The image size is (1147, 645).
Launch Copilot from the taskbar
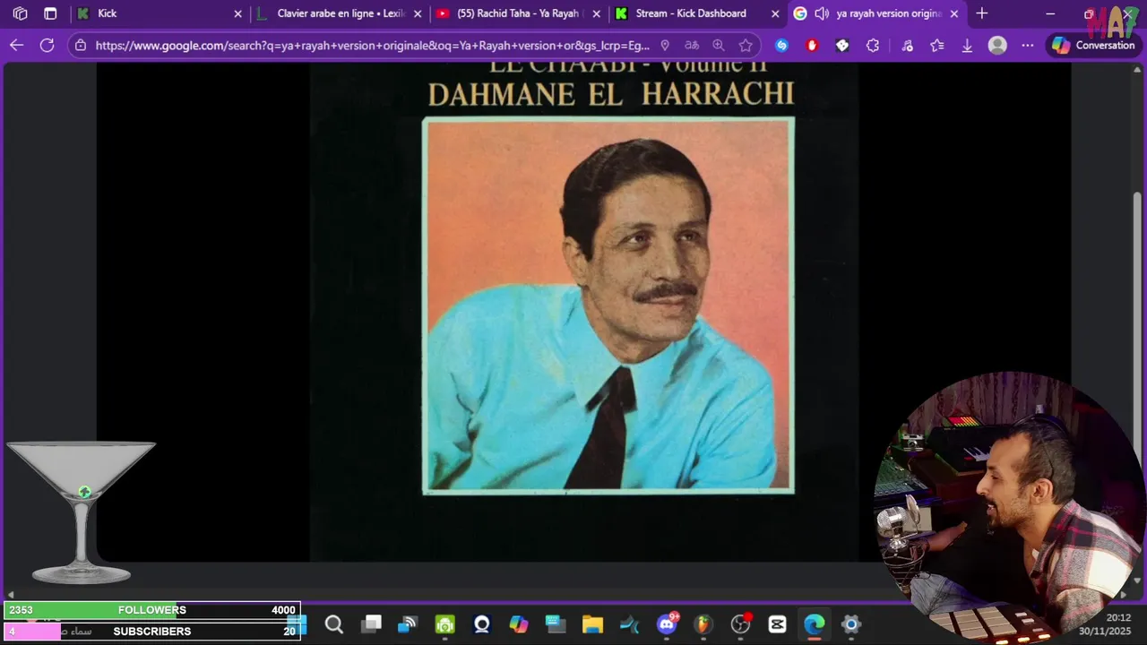pos(519,624)
